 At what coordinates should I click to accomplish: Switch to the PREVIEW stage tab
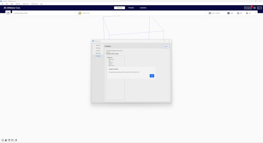pos(131,8)
